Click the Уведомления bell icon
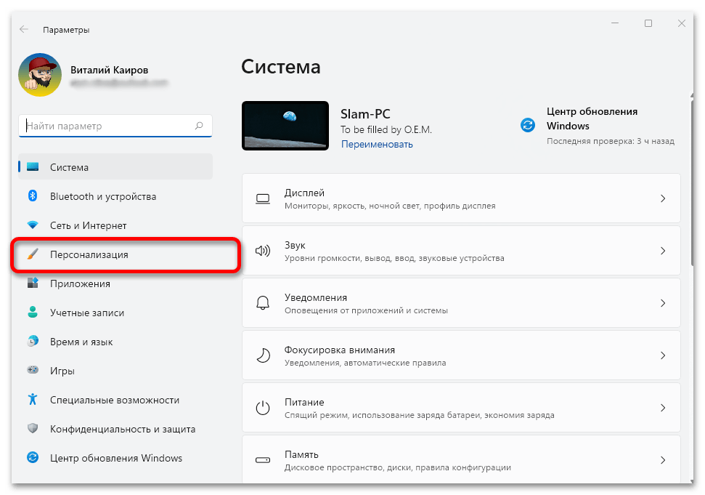Screen dimensions: 705x495 263,303
